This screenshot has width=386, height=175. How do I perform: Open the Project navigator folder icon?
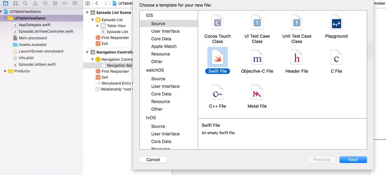(x=6, y=3)
